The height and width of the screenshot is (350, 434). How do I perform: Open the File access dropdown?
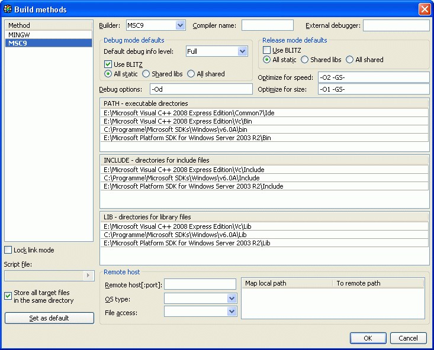click(x=232, y=312)
